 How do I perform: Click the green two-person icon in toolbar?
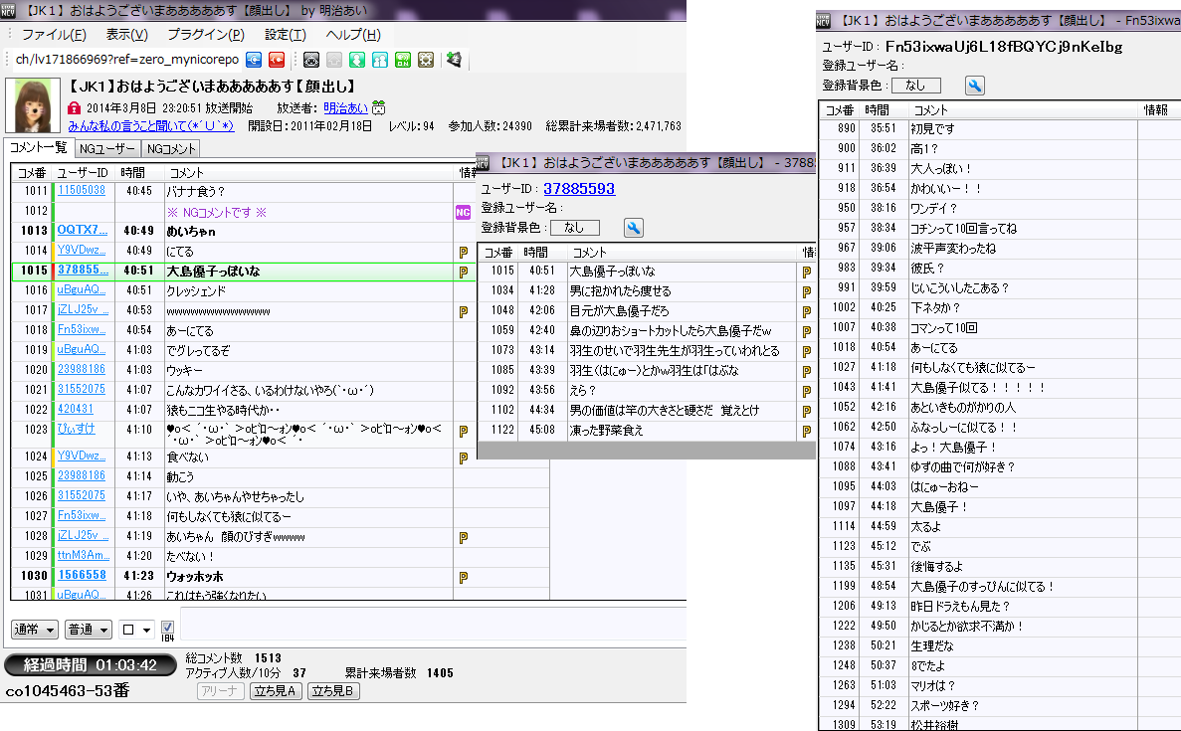[x=380, y=60]
